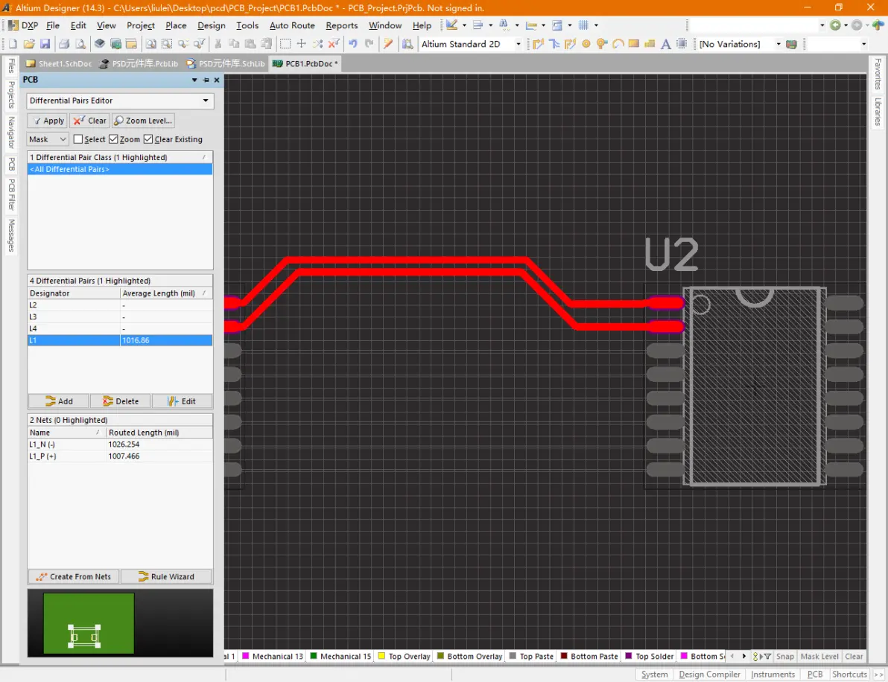Select the L2 differential pair row
The height and width of the screenshot is (682, 888).
(120, 305)
